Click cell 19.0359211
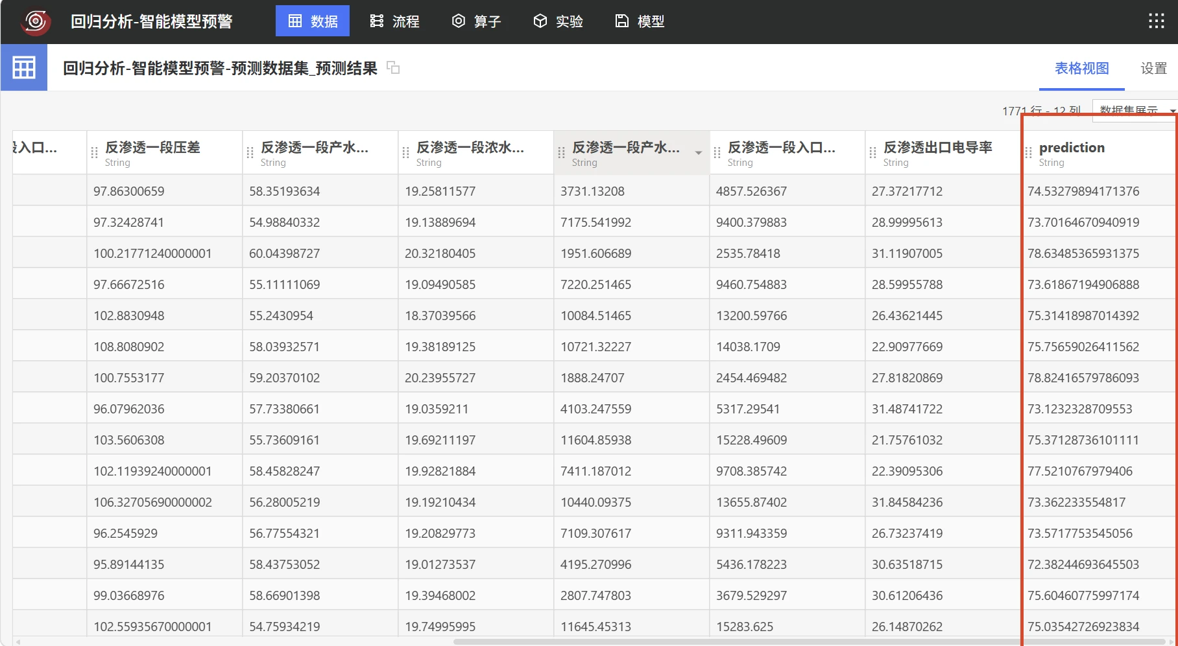The height and width of the screenshot is (646, 1178). [476, 409]
